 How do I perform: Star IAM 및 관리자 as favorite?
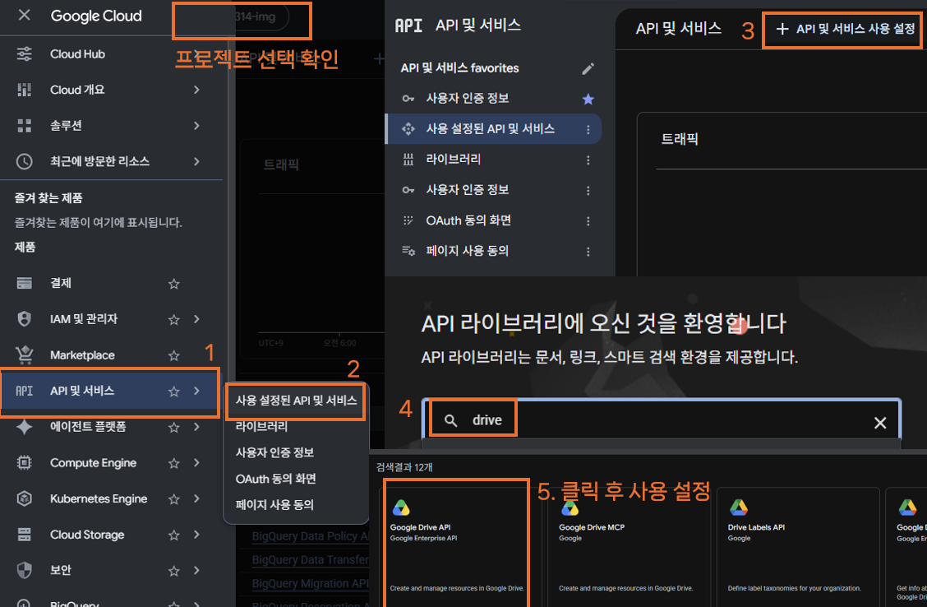click(174, 319)
